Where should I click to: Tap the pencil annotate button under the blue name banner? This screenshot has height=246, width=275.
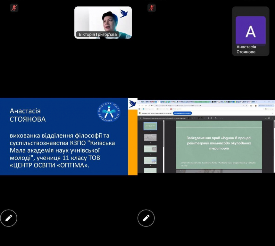[9, 218]
